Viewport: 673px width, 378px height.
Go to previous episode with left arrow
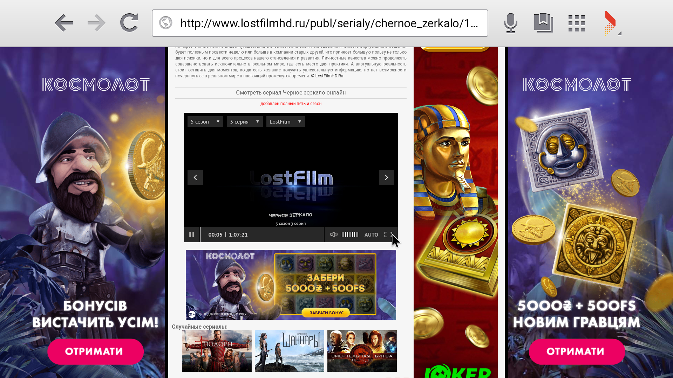[195, 177]
